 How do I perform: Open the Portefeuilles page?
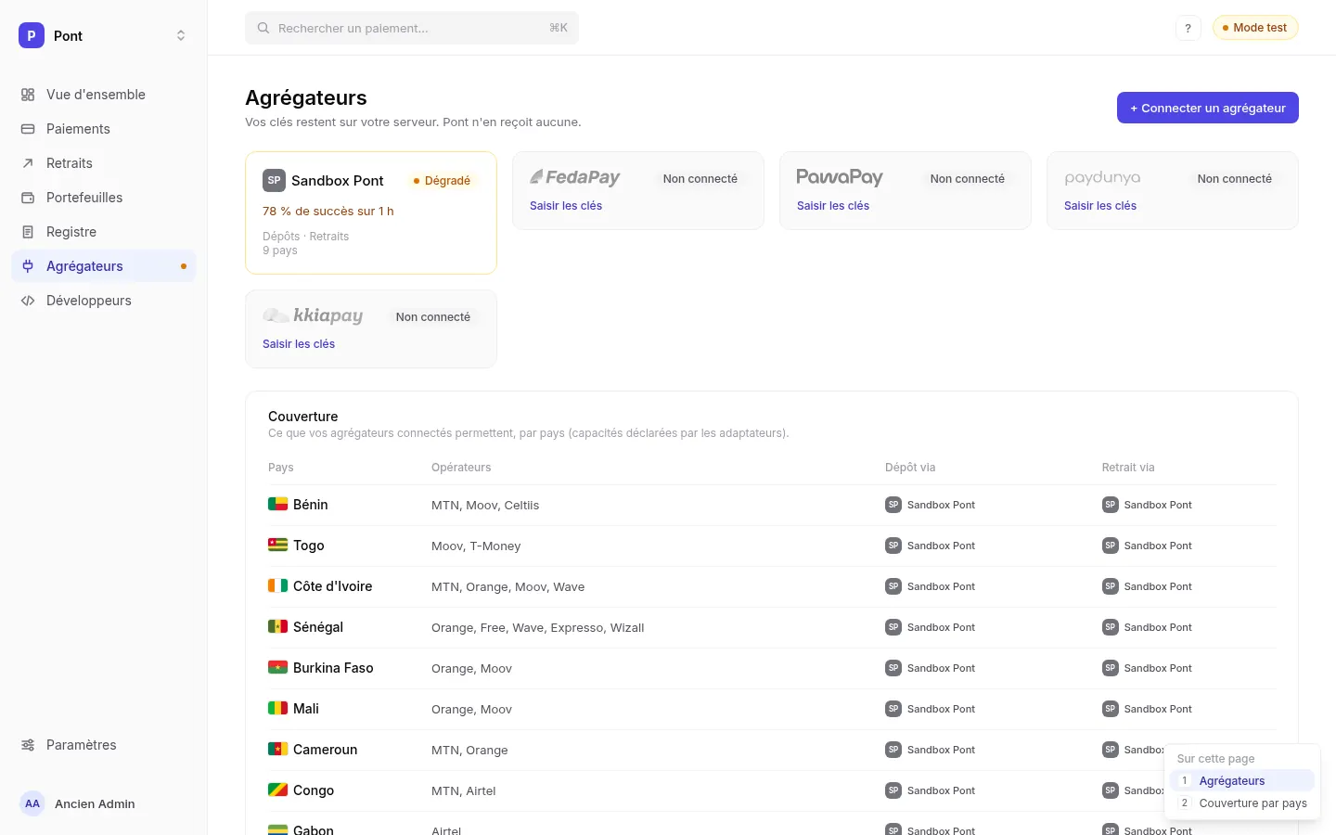104,198
